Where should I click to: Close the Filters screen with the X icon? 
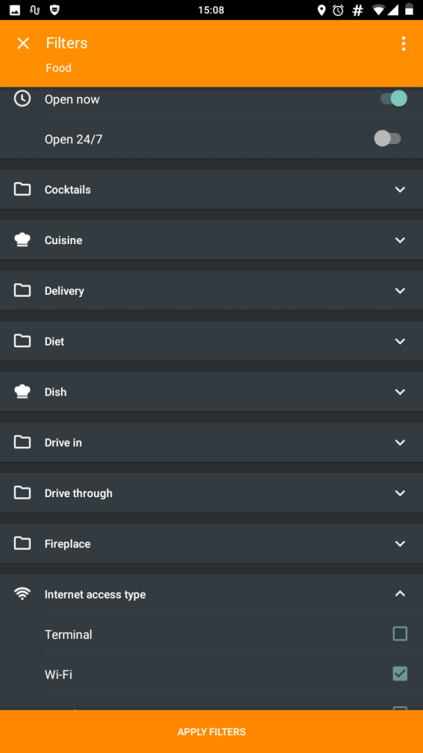(x=23, y=43)
